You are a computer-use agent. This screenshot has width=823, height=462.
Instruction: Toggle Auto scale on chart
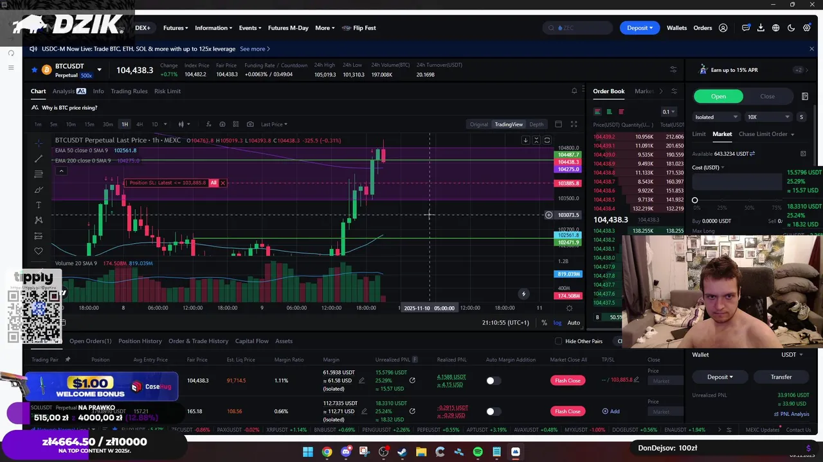(x=574, y=323)
